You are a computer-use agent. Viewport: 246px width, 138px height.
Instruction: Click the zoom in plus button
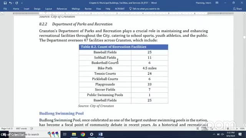coord(237,129)
